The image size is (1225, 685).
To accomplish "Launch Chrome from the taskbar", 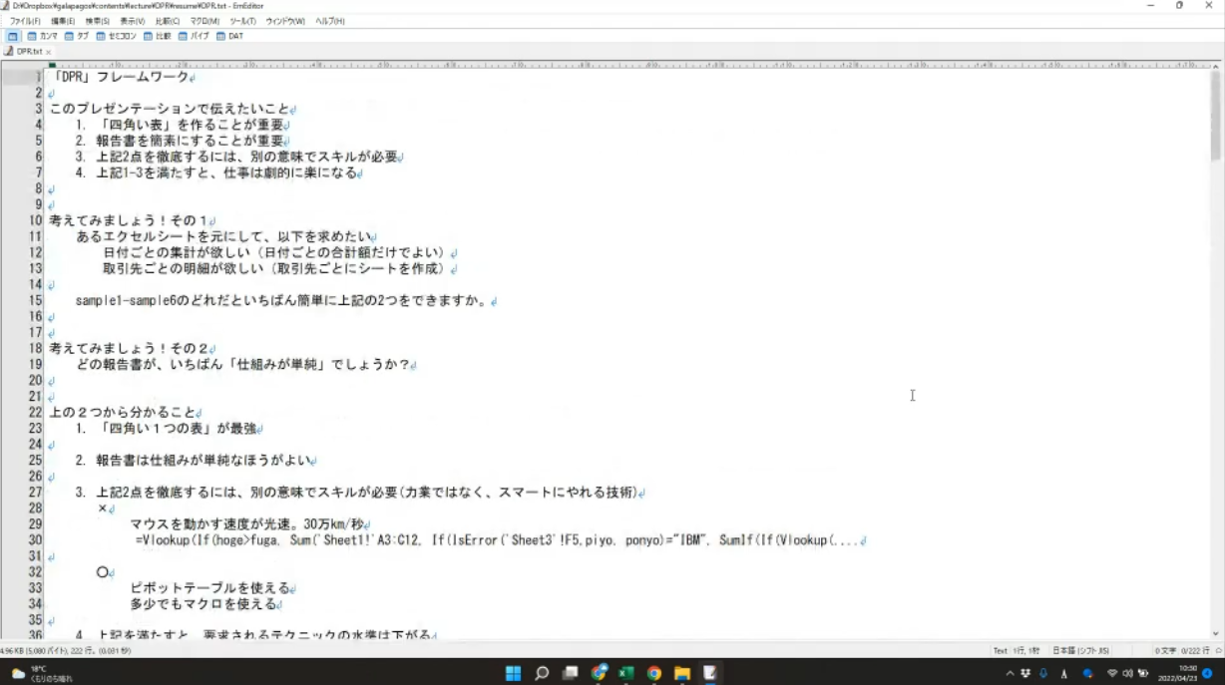I will coord(654,673).
